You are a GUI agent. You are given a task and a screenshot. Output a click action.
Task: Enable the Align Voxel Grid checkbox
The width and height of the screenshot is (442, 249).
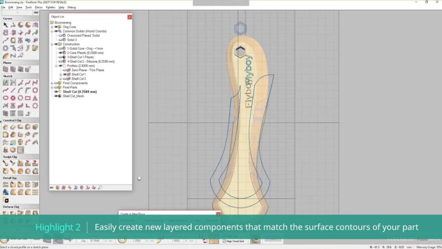[x=224, y=241]
